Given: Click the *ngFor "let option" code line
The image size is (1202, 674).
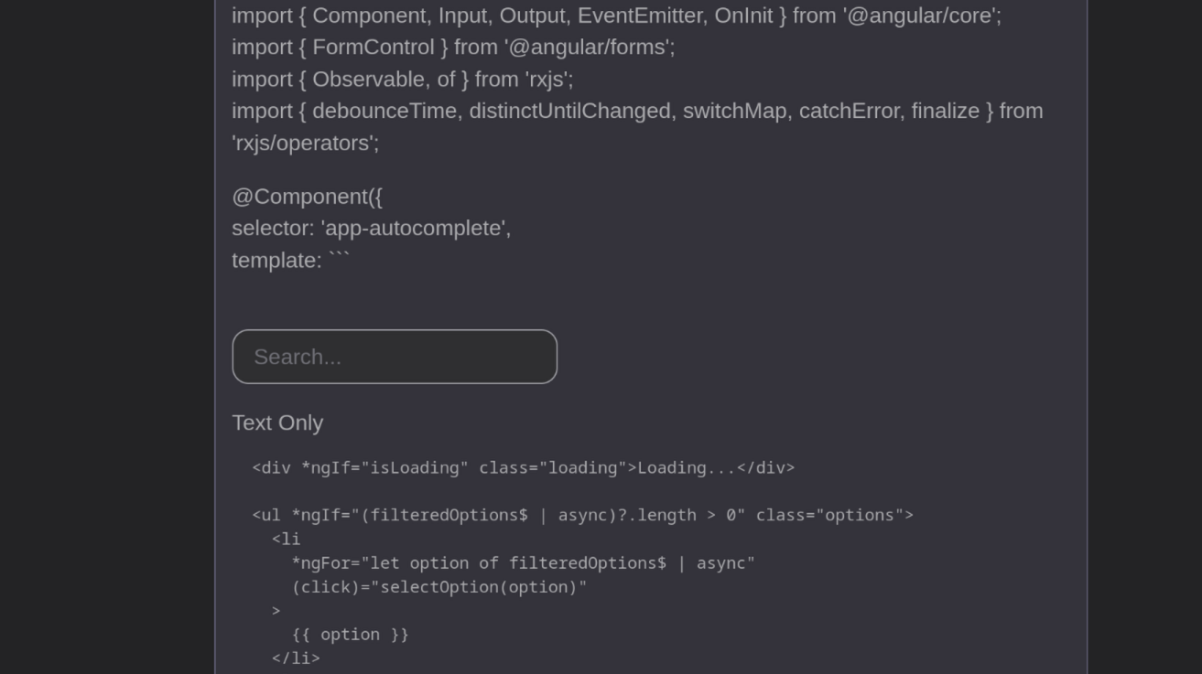Looking at the screenshot, I should 523,563.
